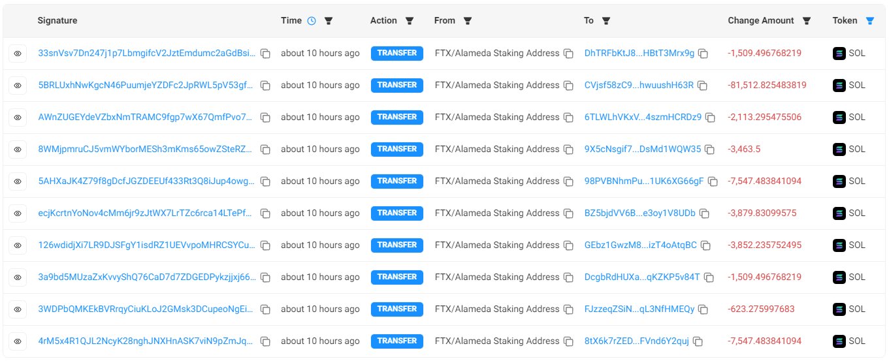Copy destination address 98PVBNhmPu...1UK6XG66gF

[713, 181]
